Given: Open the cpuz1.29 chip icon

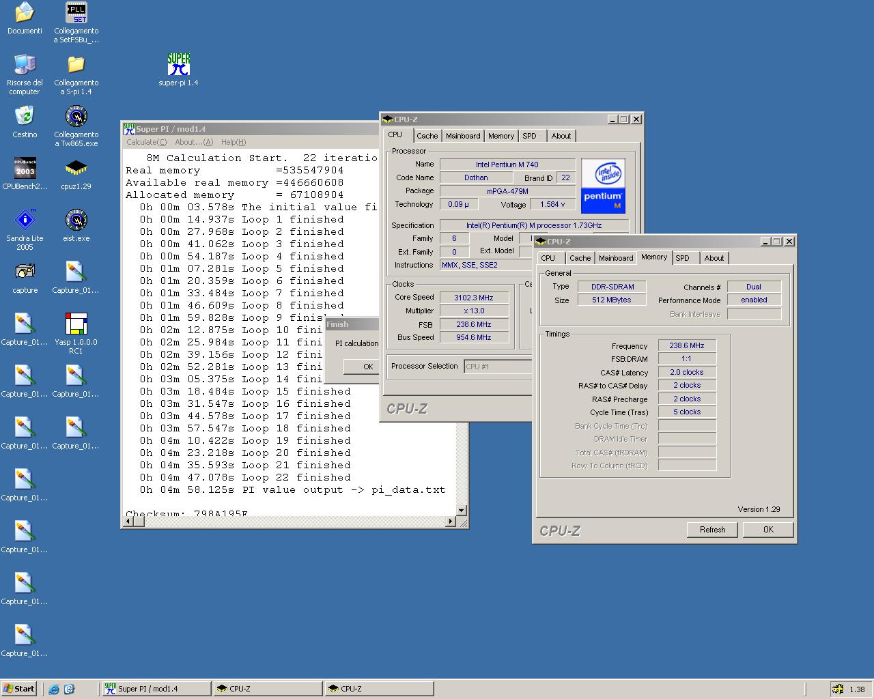Looking at the screenshot, I should [76, 168].
